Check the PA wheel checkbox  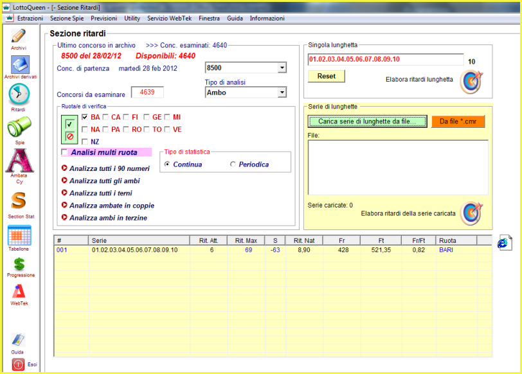coord(105,129)
